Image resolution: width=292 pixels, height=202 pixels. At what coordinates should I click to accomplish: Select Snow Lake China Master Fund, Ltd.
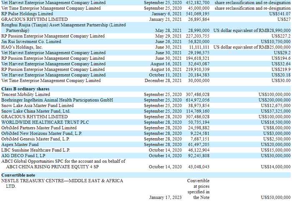coord(36,111)
